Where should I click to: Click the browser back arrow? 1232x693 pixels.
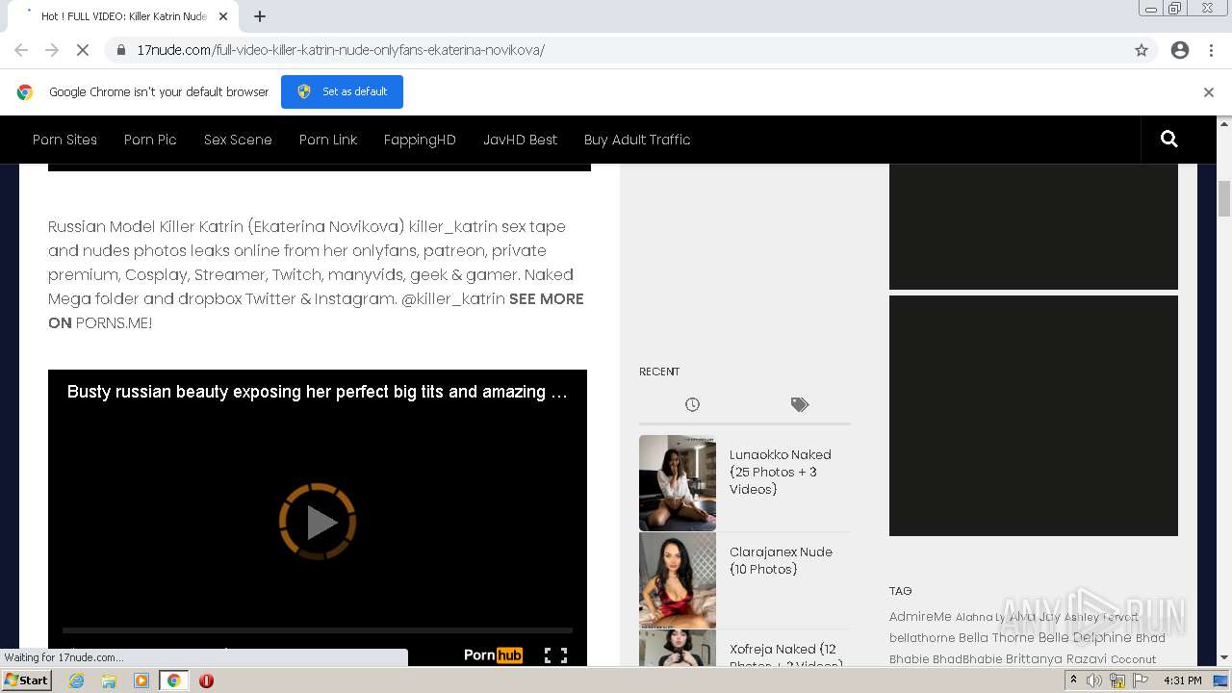(x=21, y=50)
